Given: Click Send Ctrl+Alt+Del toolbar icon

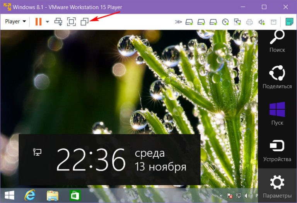Looking at the screenshot, I should tap(59, 22).
